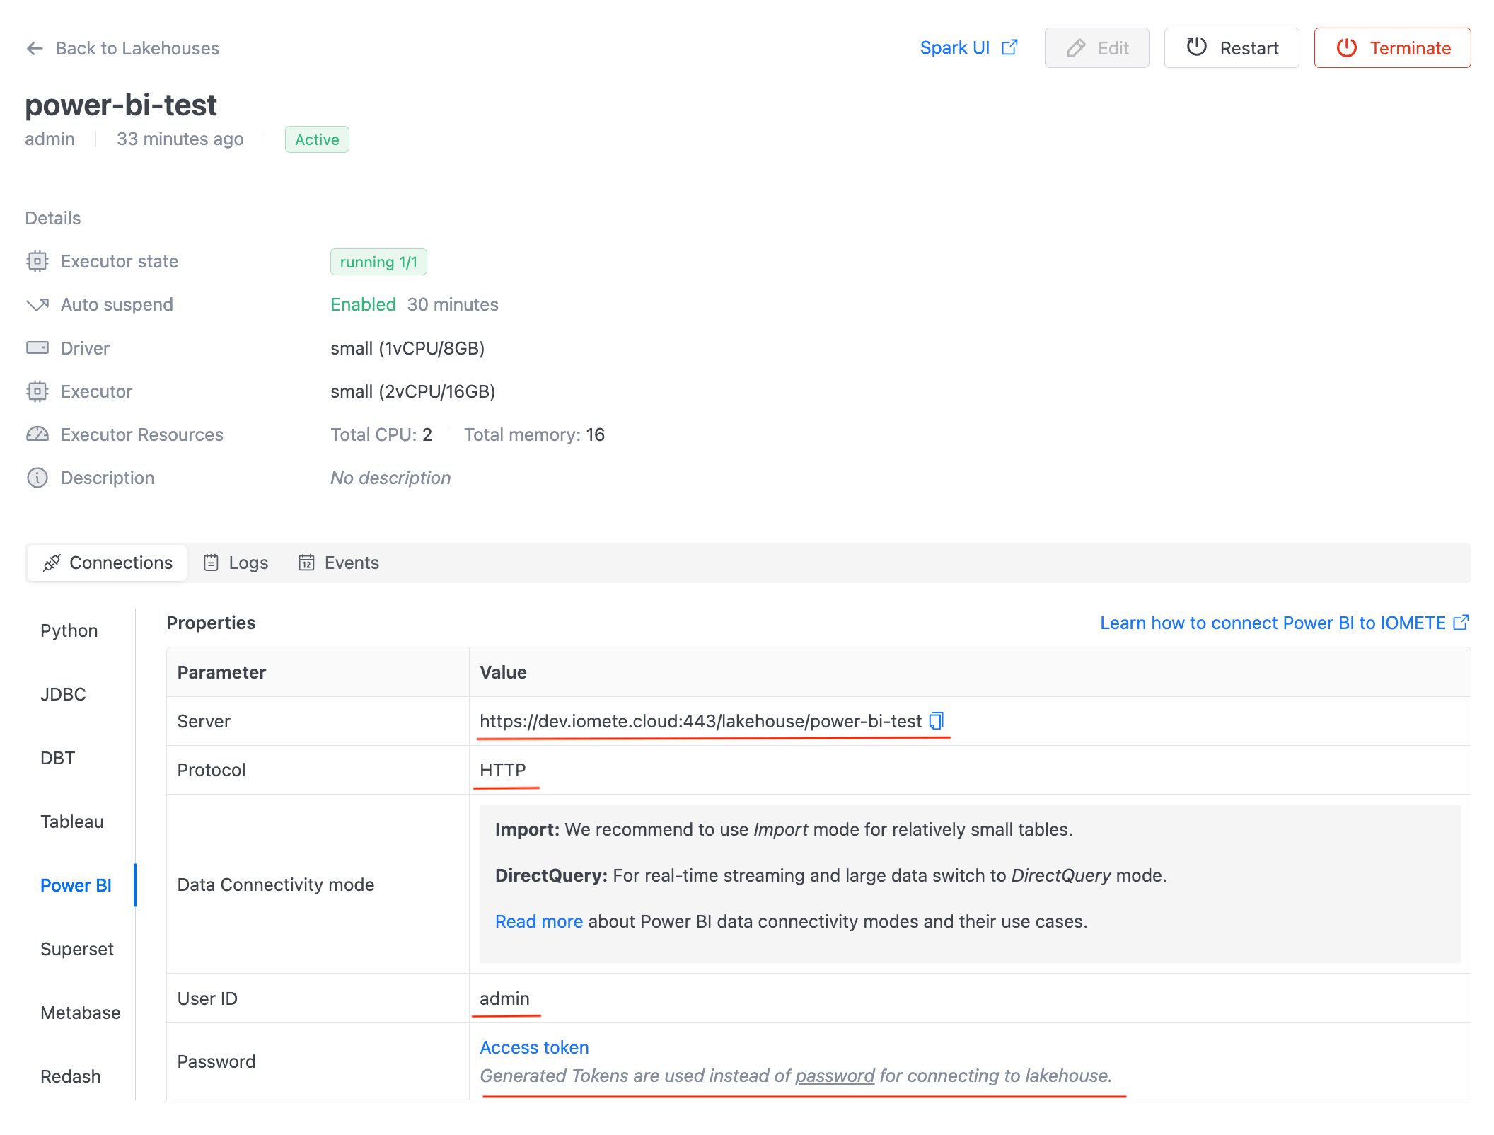Click the Description info icon

(37, 478)
